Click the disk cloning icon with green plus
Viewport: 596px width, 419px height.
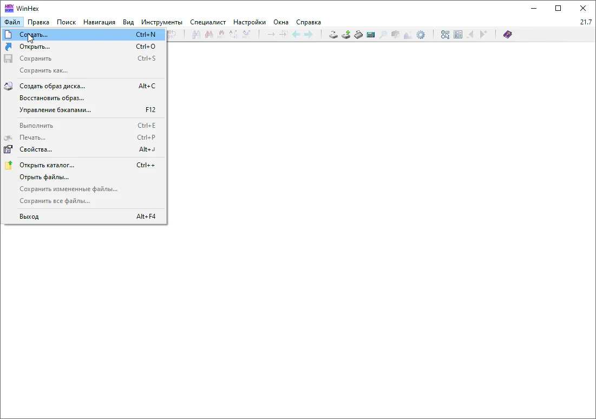pyautogui.click(x=346, y=35)
